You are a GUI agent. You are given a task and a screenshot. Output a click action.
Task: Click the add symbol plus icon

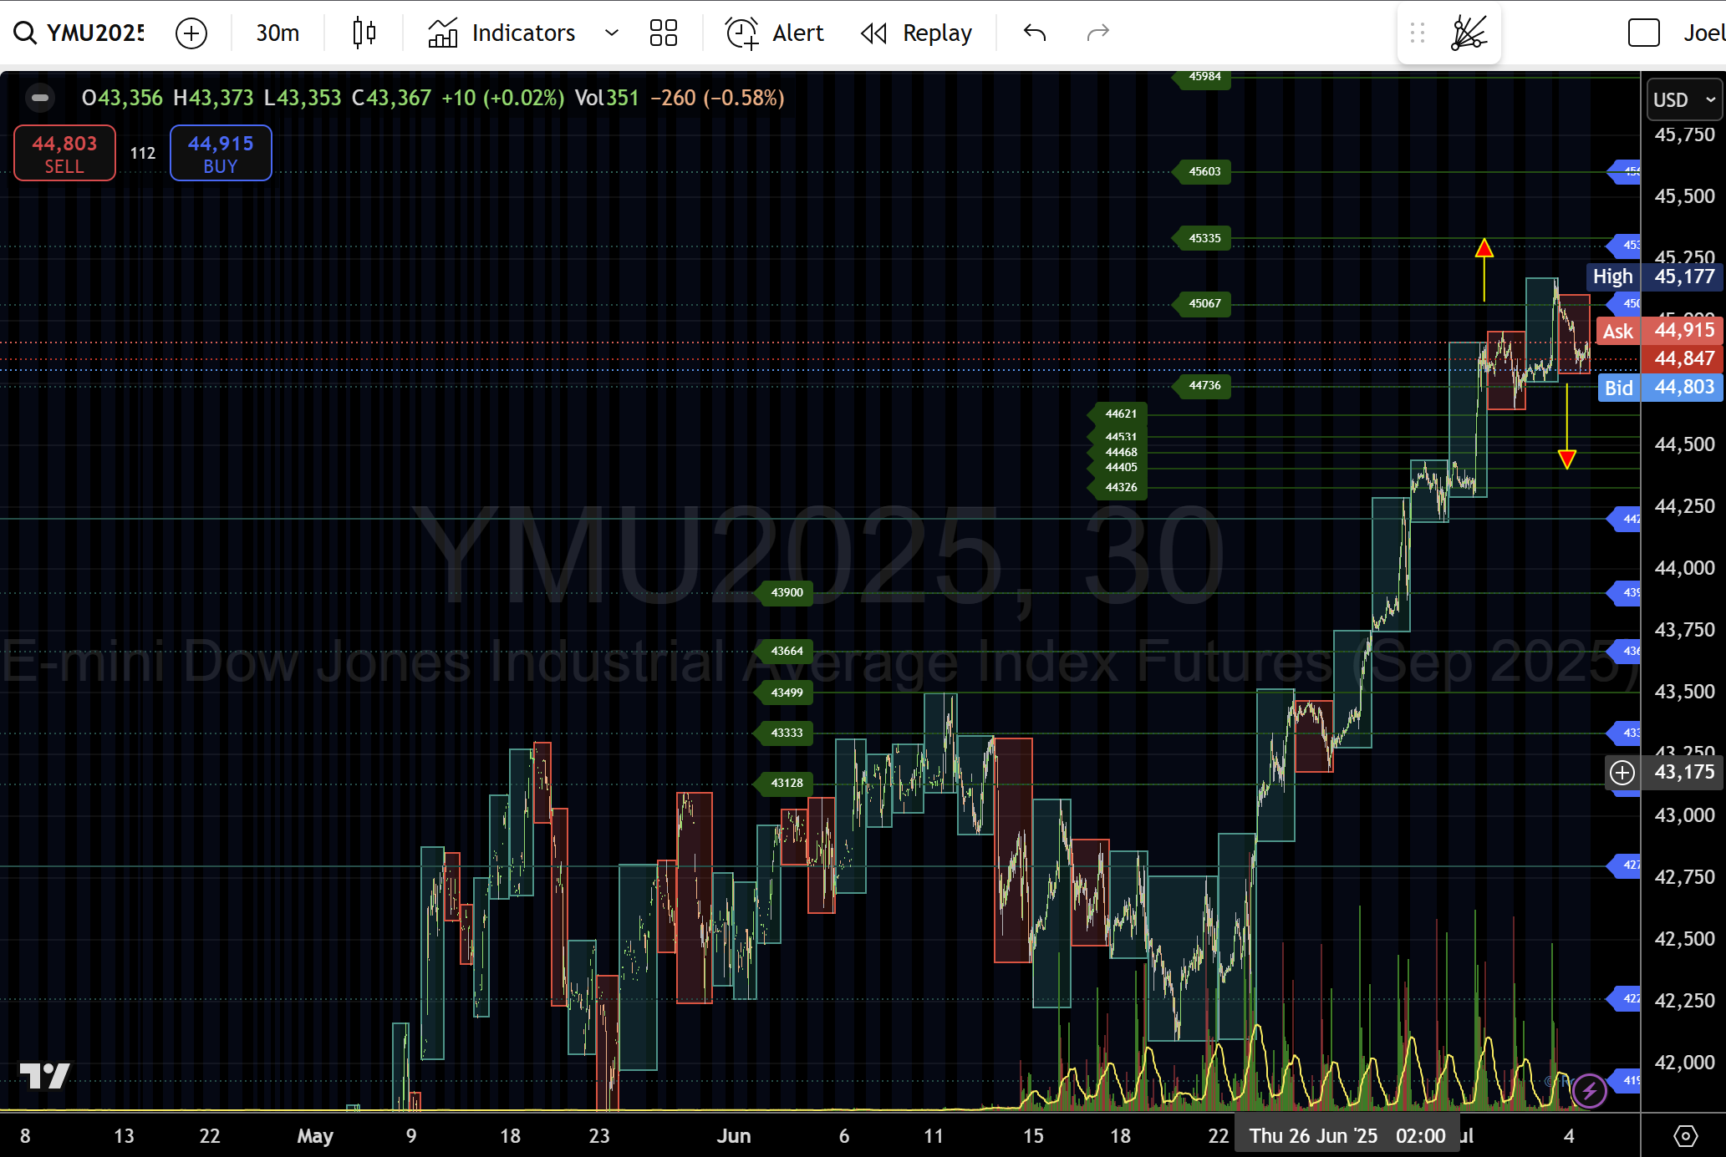[x=191, y=33]
